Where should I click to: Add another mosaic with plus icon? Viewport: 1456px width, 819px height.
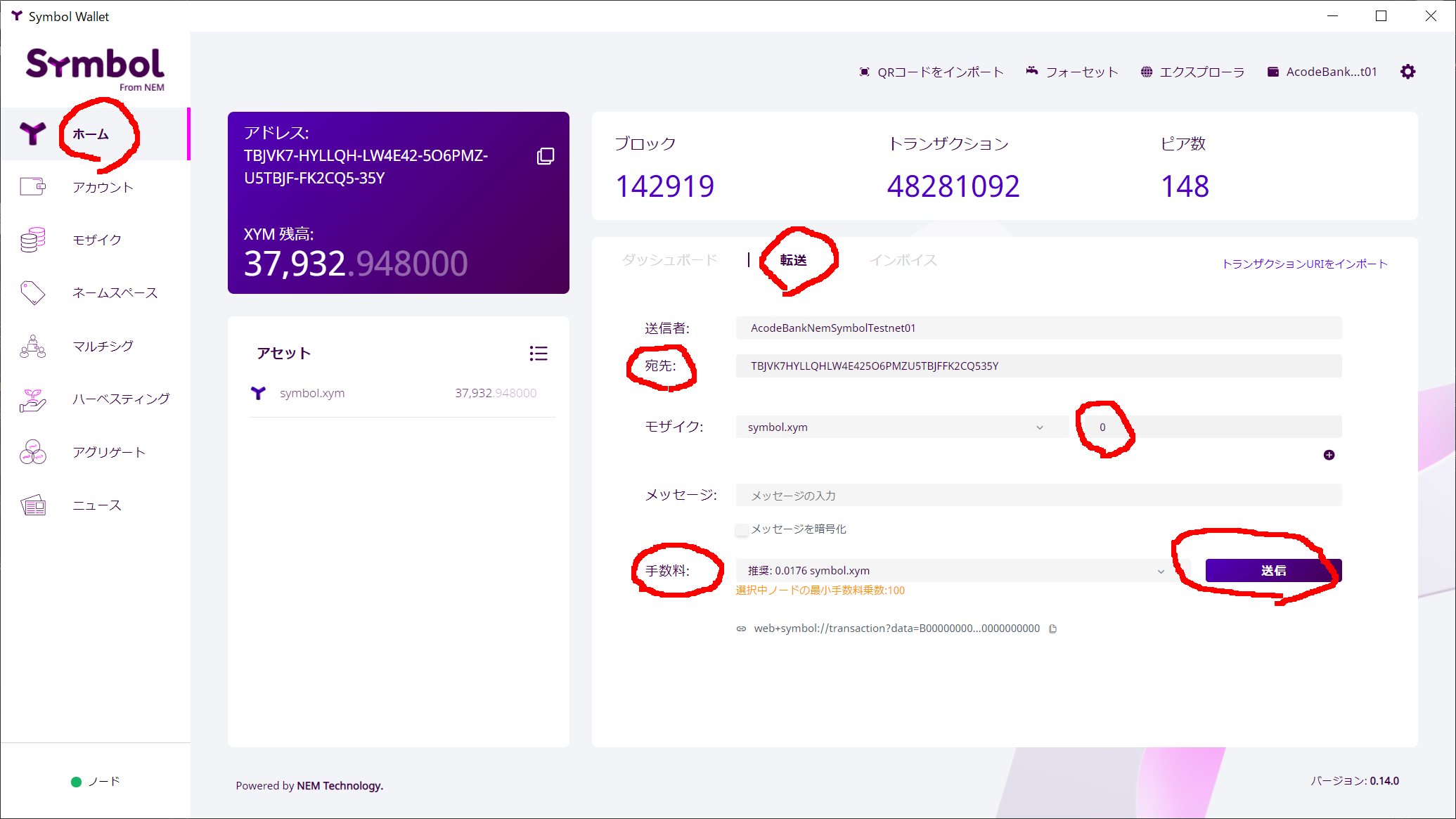1329,455
